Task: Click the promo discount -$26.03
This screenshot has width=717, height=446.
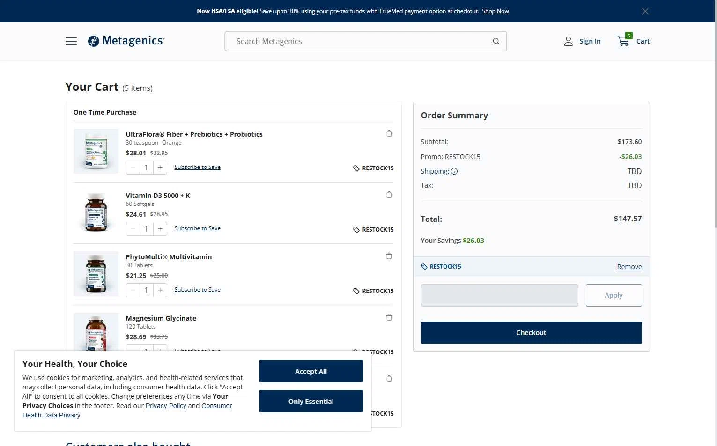Action: click(630, 157)
